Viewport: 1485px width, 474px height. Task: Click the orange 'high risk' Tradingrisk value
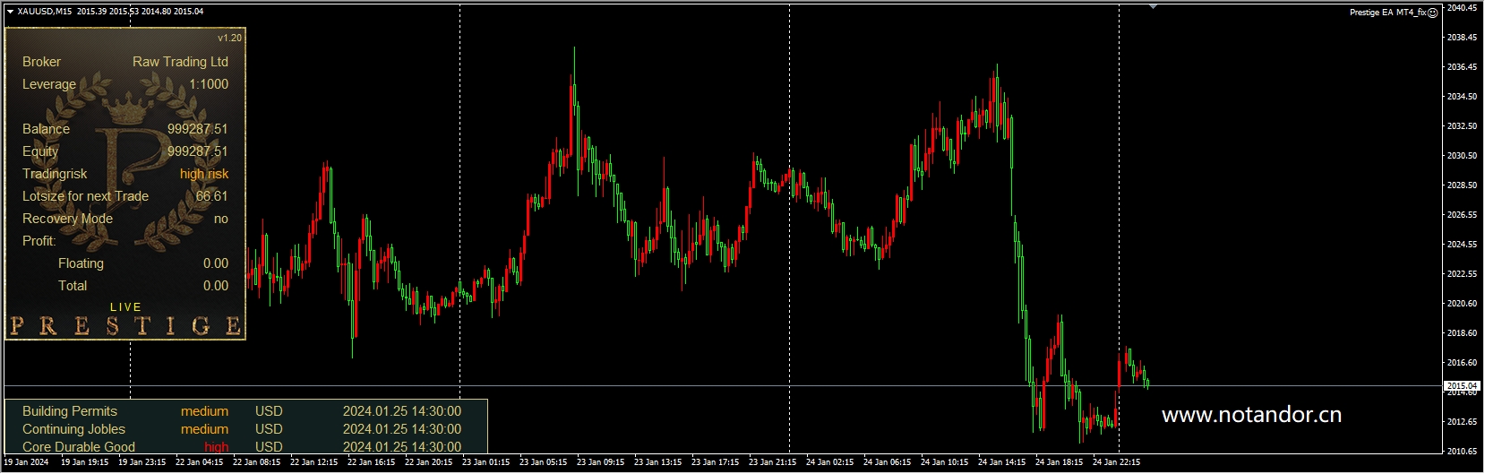(x=204, y=174)
